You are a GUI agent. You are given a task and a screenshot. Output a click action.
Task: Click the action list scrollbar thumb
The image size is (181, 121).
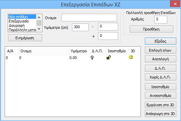pos(39,23)
